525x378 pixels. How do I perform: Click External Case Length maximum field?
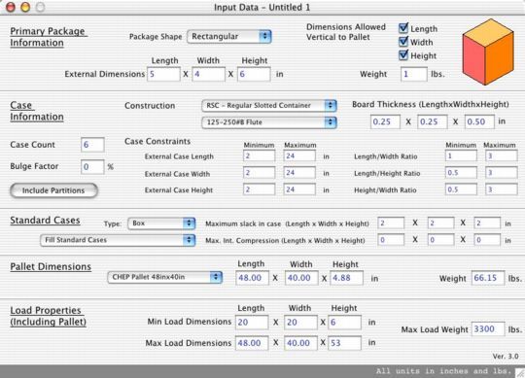tap(299, 155)
